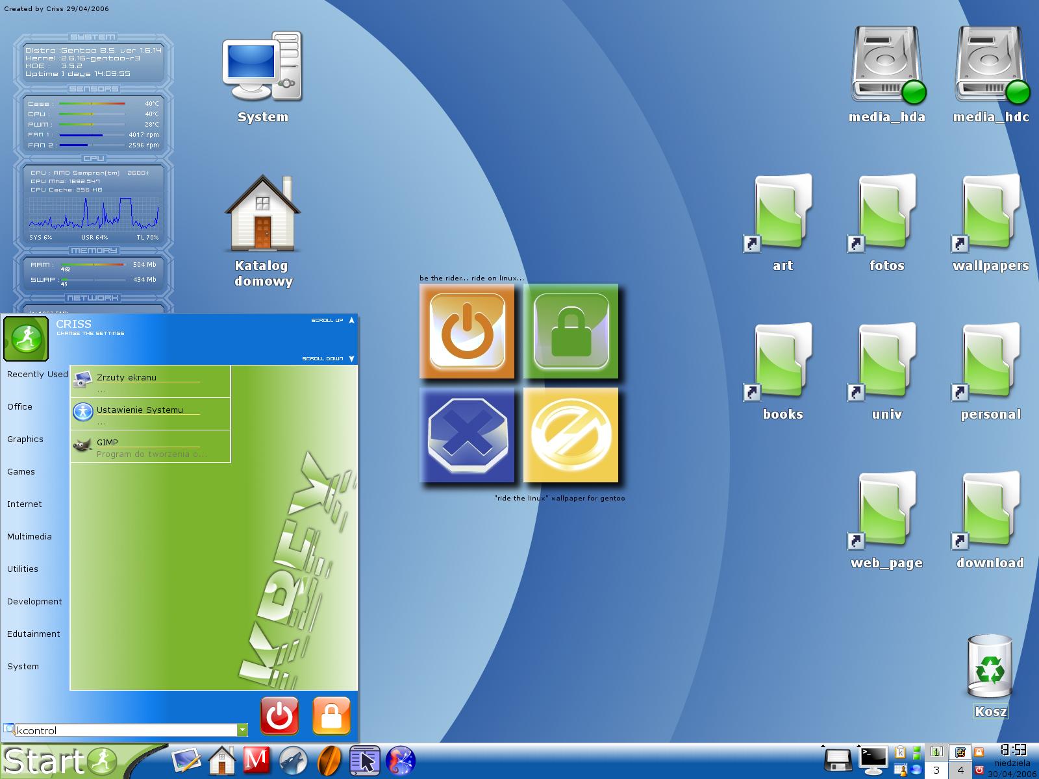Click the small red logout panel button
The image size is (1039, 779).
(979, 770)
